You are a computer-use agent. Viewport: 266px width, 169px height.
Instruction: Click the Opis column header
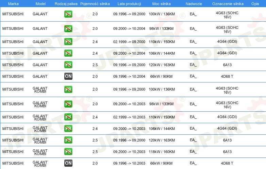coord(255,4)
